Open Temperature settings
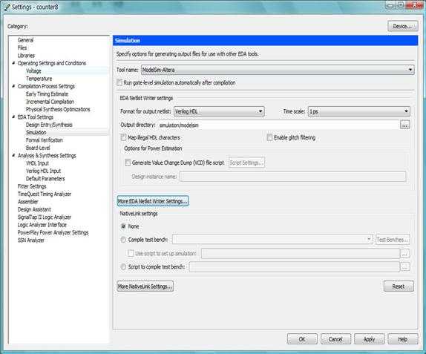 click(x=39, y=79)
